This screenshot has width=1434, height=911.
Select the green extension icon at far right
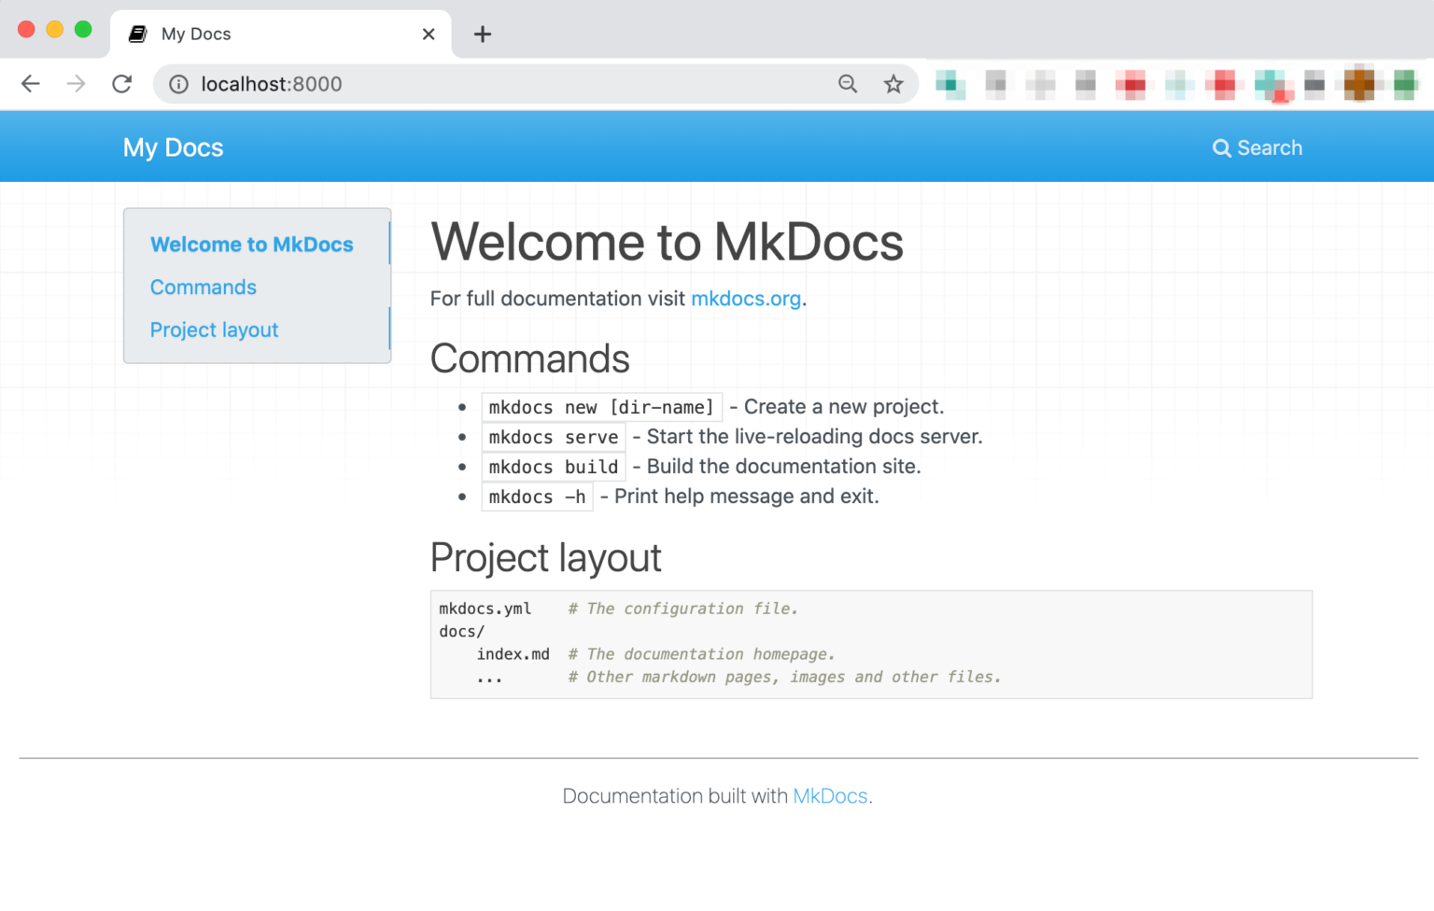[x=1404, y=84]
